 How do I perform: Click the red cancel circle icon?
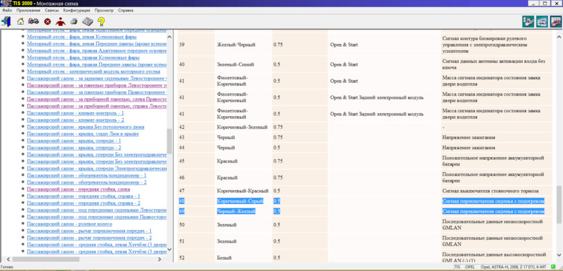tap(47, 22)
